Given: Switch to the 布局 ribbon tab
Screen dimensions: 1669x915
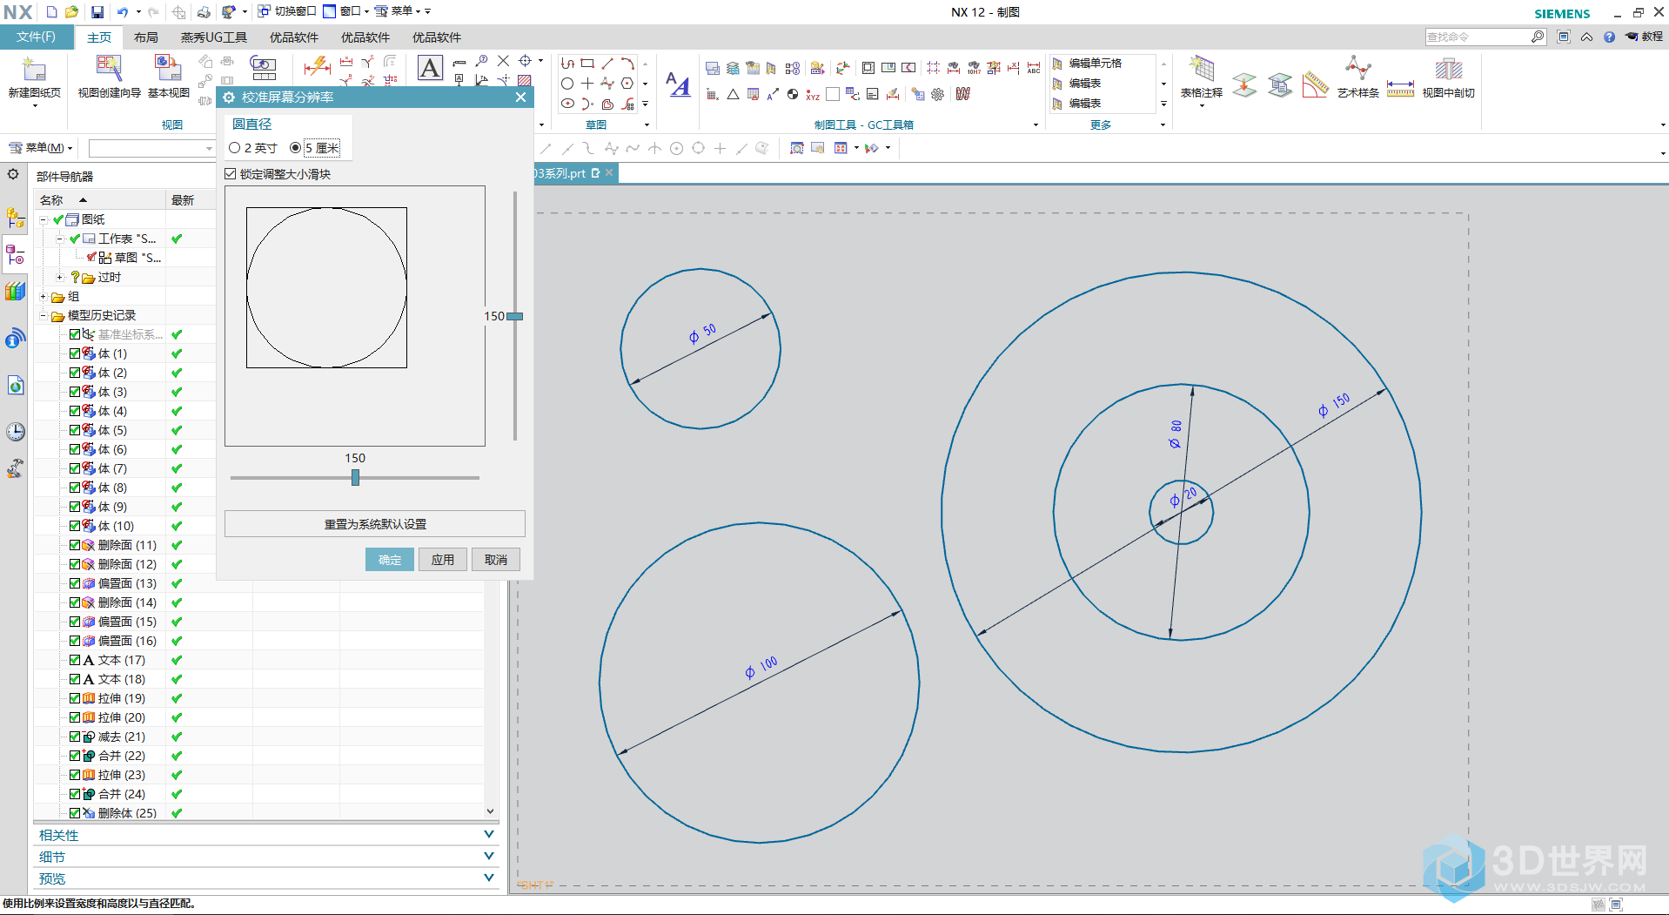Looking at the screenshot, I should click(146, 37).
